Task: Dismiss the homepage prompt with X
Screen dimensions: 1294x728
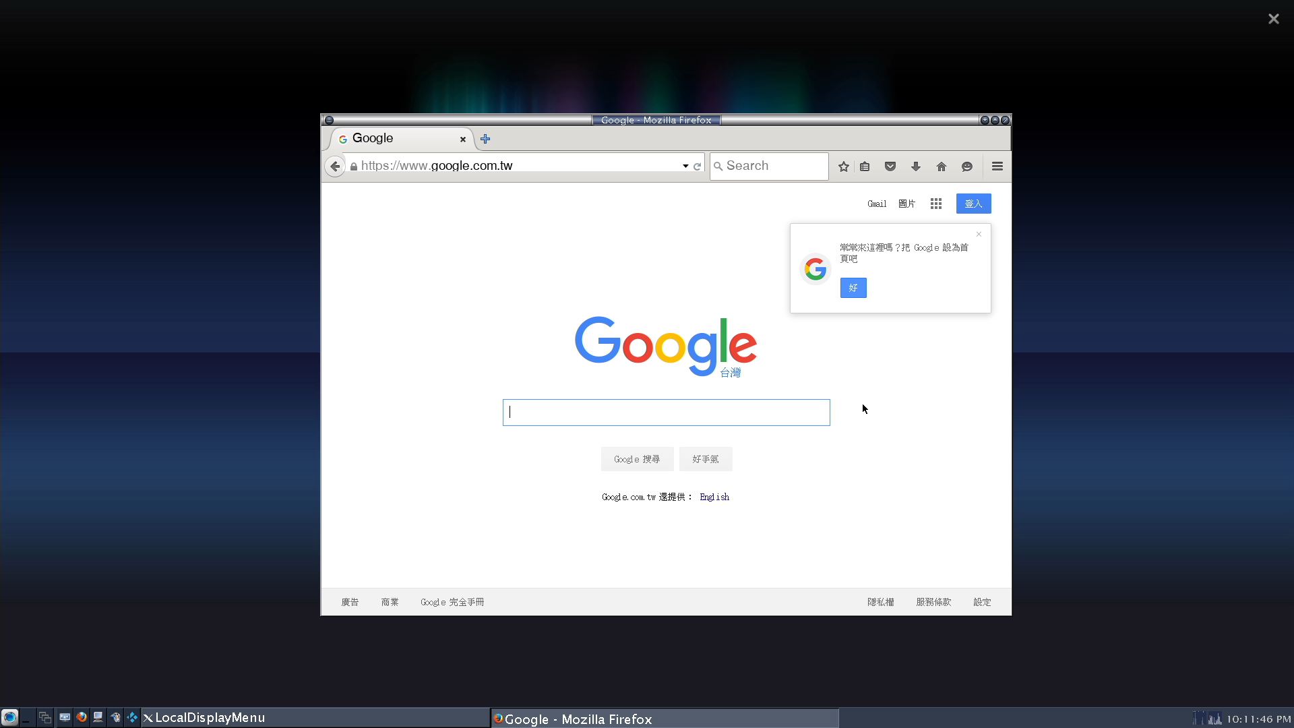Action: (x=979, y=234)
